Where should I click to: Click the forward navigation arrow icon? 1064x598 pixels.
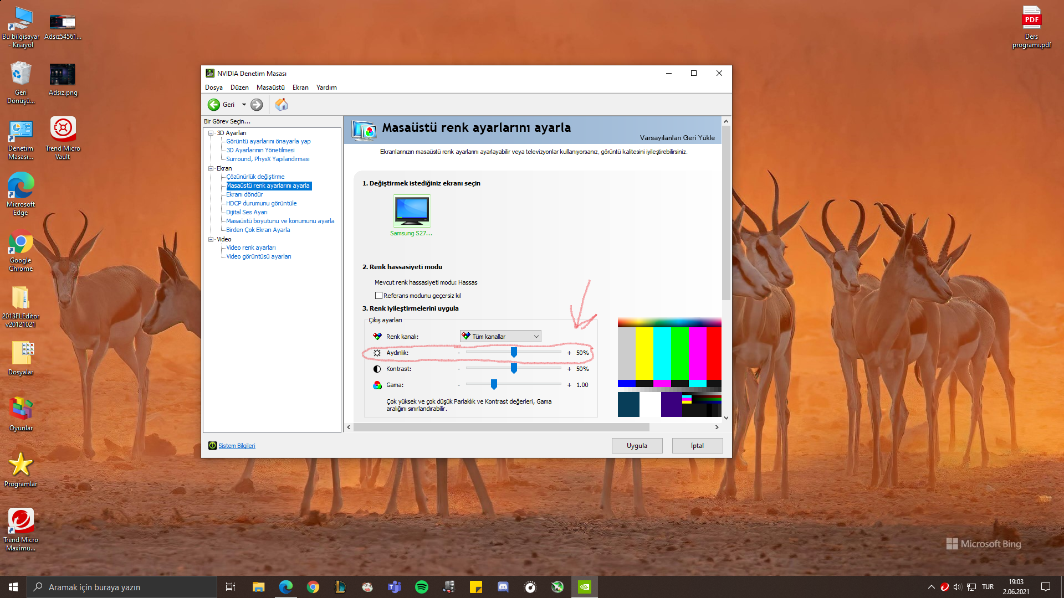(x=257, y=105)
